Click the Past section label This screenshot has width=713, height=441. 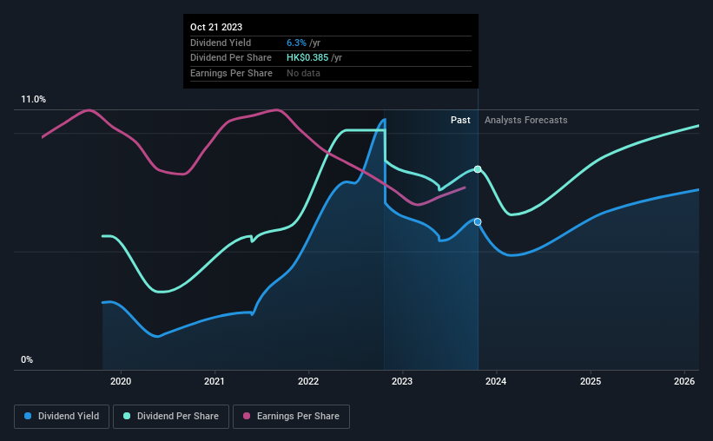click(460, 120)
